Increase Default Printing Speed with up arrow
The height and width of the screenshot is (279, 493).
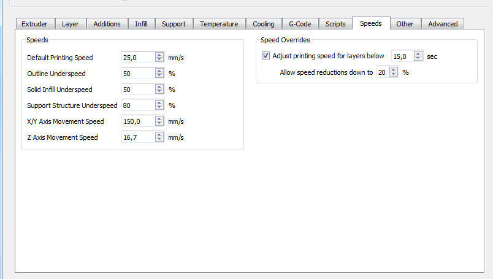coord(159,55)
